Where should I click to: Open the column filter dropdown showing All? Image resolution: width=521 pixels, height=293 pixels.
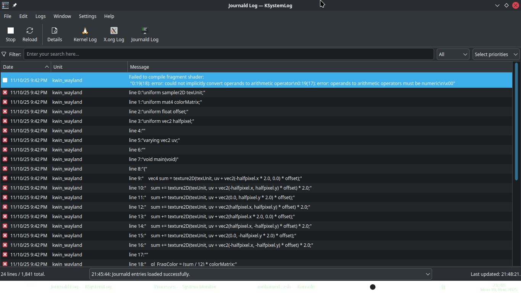click(453, 54)
